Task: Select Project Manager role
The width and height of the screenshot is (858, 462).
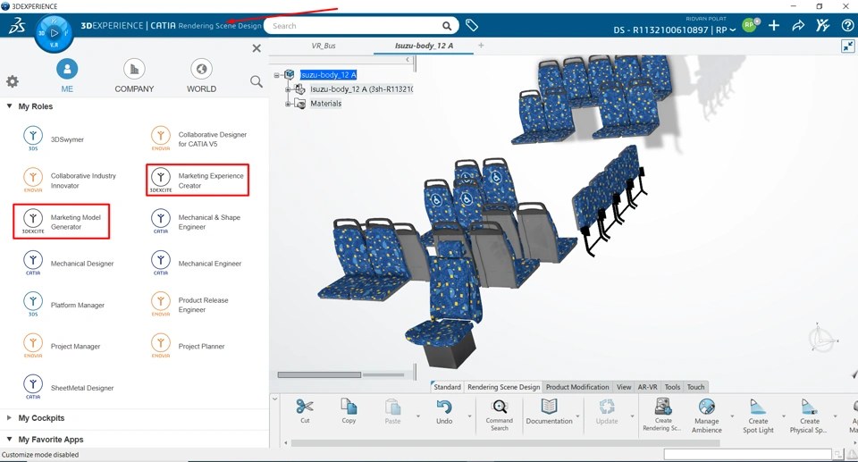Action: point(62,346)
